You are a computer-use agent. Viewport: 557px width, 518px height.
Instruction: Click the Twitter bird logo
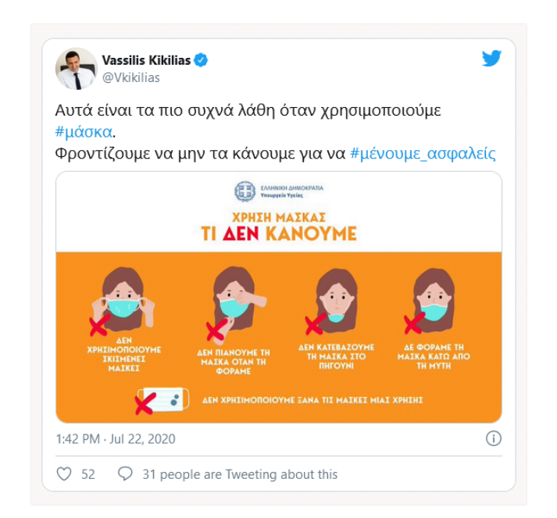click(x=491, y=59)
